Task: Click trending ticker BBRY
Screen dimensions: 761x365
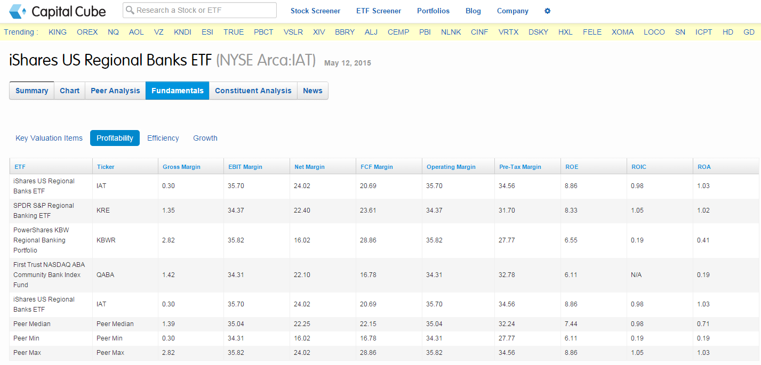Action: click(345, 32)
